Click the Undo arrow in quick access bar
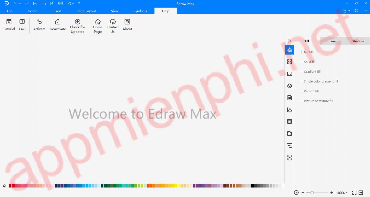 click(16, 4)
